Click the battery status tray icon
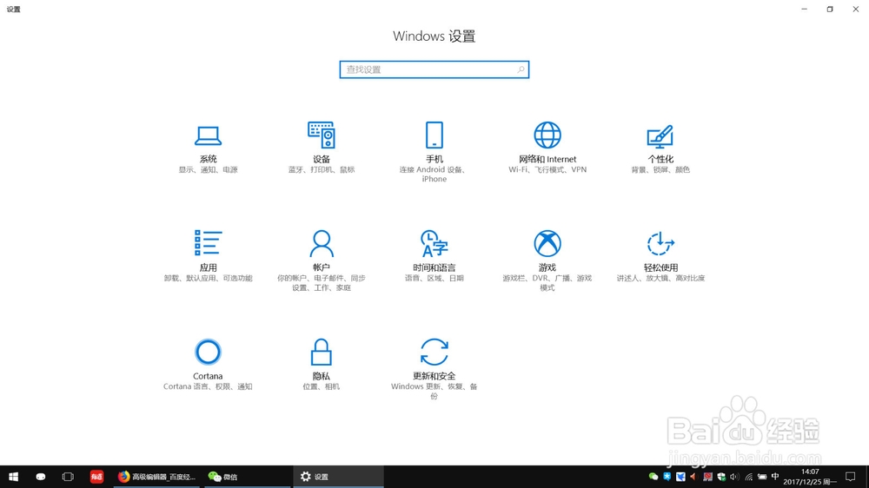Screen dimensions: 869x488 pos(762,477)
